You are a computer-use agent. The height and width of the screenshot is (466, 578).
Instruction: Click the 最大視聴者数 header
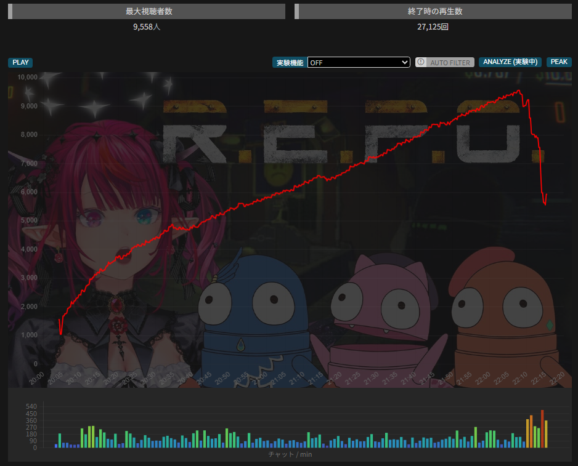tap(147, 12)
